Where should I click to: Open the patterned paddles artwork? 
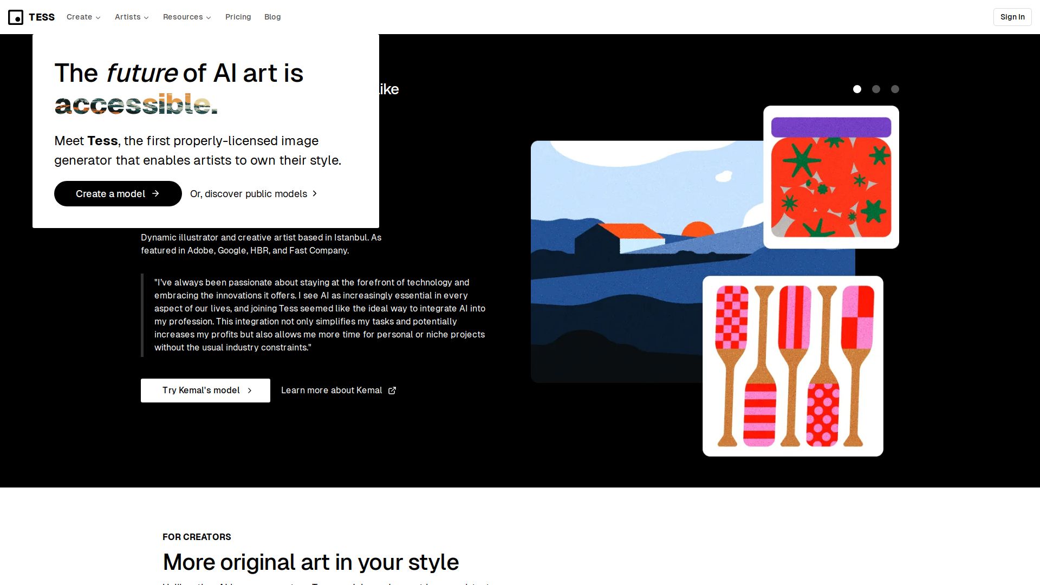click(x=792, y=366)
